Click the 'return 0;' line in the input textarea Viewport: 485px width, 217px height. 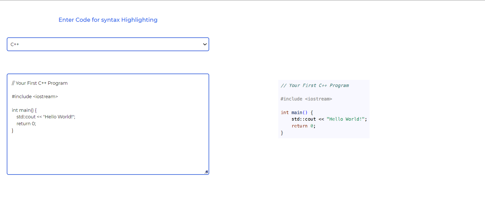pyautogui.click(x=26, y=124)
